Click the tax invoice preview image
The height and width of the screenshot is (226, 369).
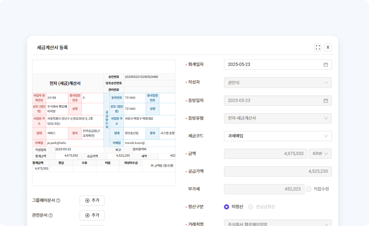pos(104,123)
